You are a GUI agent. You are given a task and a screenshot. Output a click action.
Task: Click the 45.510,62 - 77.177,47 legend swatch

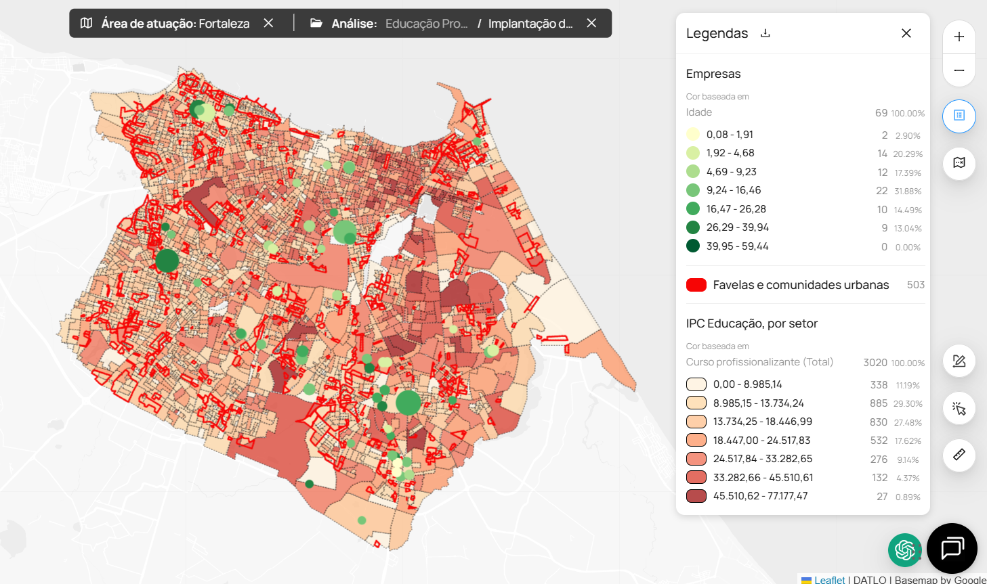click(x=696, y=496)
